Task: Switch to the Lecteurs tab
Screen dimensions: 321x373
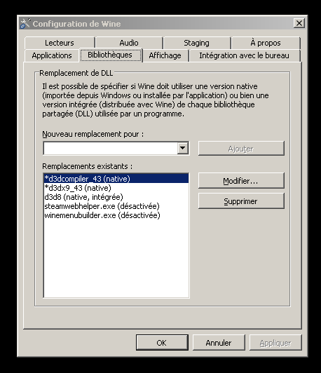Action: pos(60,43)
